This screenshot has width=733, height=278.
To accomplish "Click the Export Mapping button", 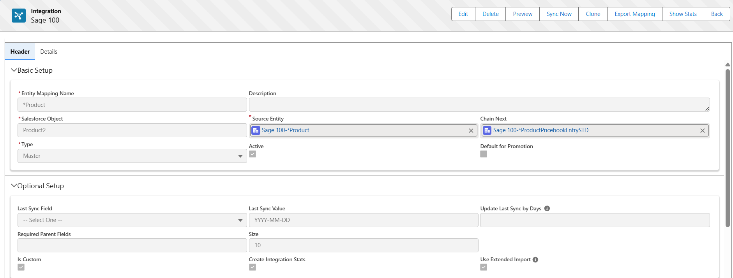I will pyautogui.click(x=634, y=14).
